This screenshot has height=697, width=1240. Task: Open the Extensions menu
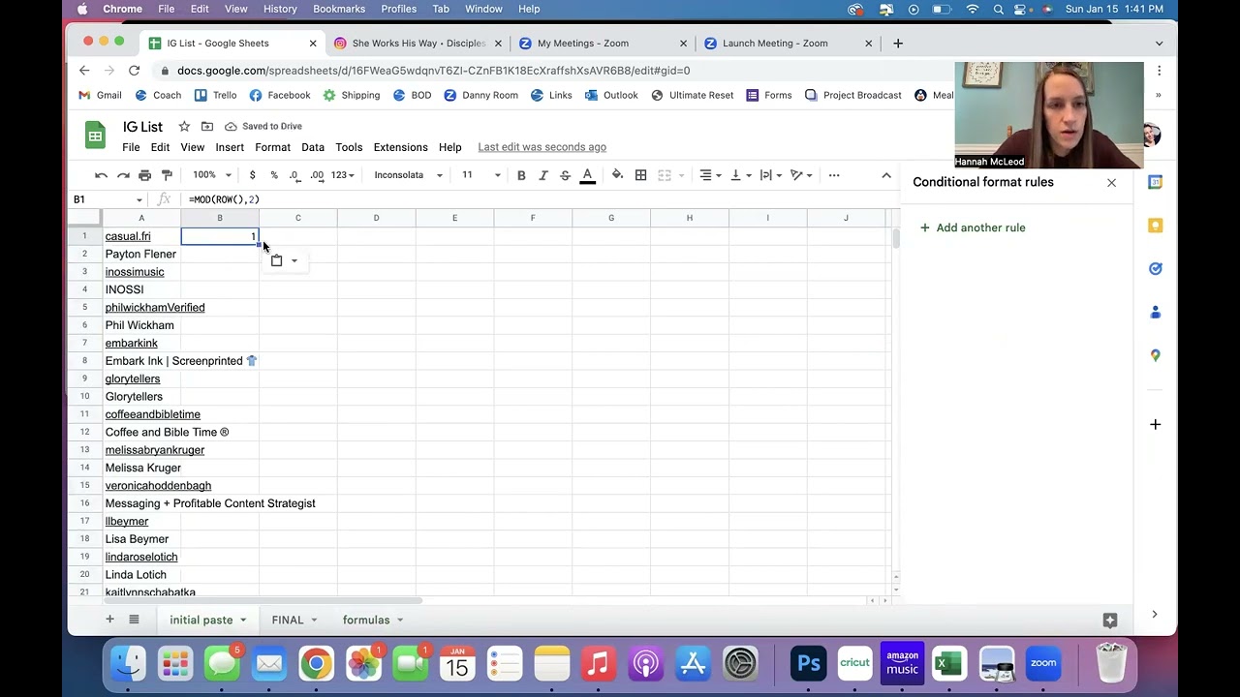400,147
